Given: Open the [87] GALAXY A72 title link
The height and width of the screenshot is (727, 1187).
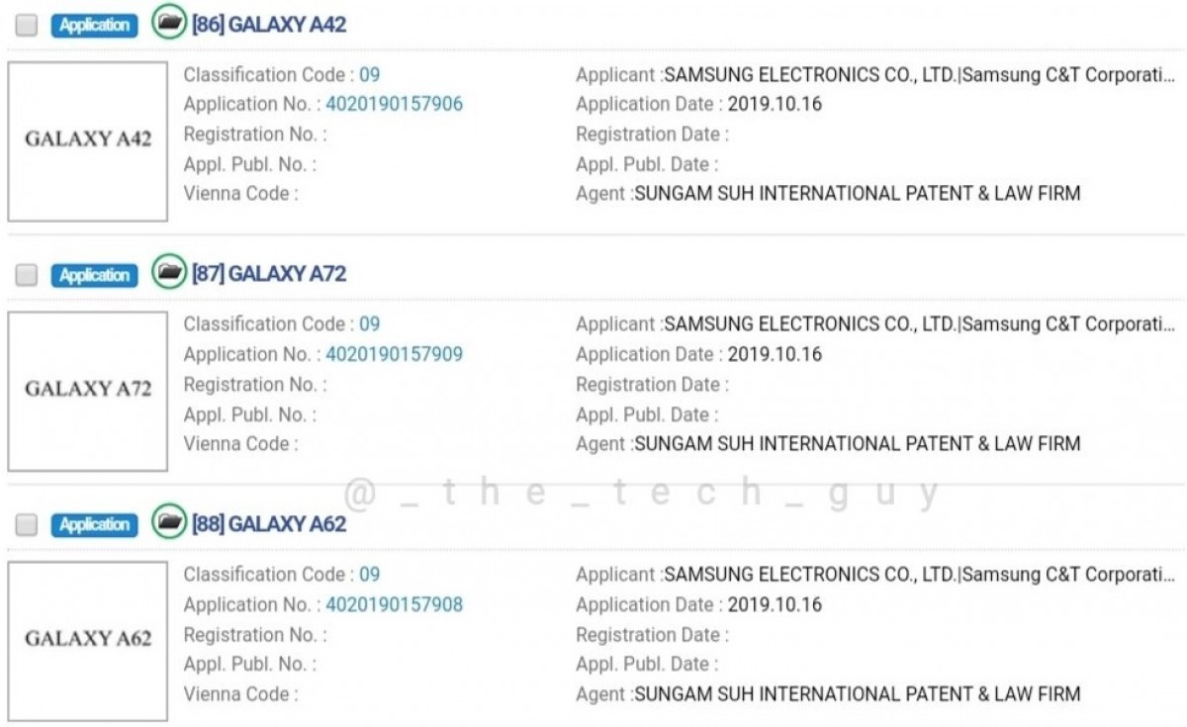Looking at the screenshot, I should point(269,274).
